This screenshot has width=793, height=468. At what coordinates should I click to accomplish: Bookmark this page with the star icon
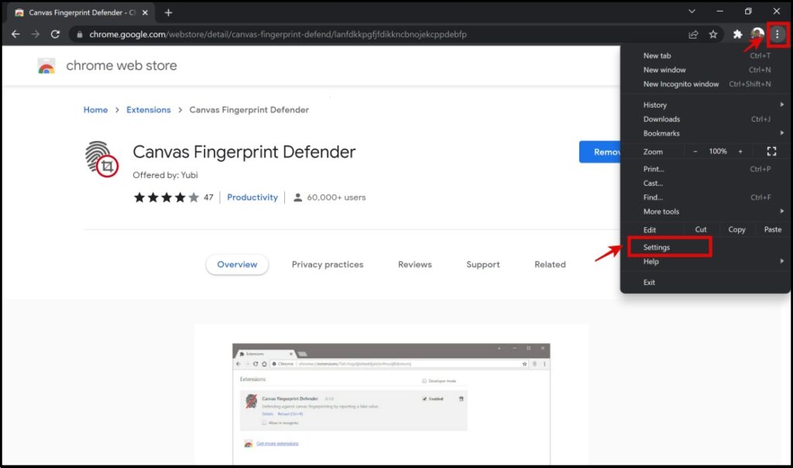[713, 34]
